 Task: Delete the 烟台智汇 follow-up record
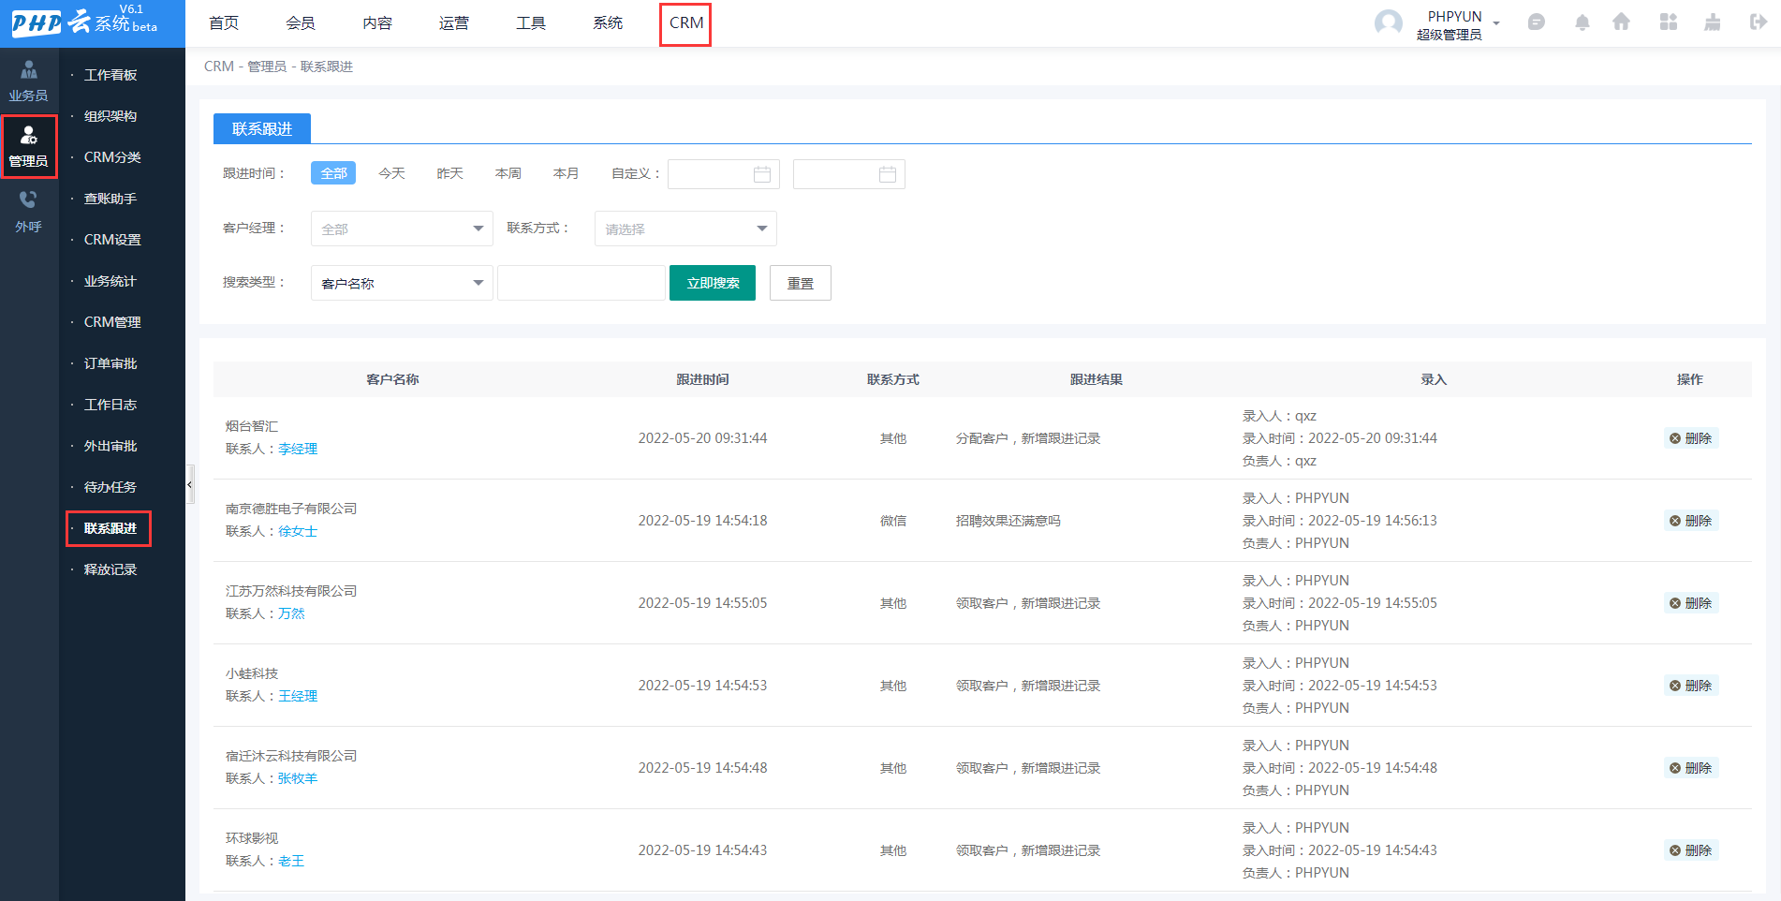(1691, 438)
